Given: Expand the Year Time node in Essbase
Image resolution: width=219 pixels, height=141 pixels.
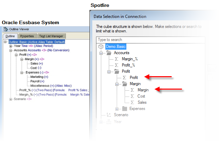Looking at the screenshot, I should point(11,46).
